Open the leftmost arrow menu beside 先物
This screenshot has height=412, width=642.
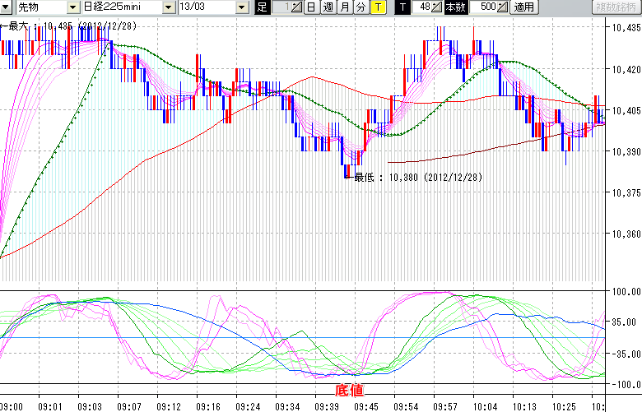point(7,7)
